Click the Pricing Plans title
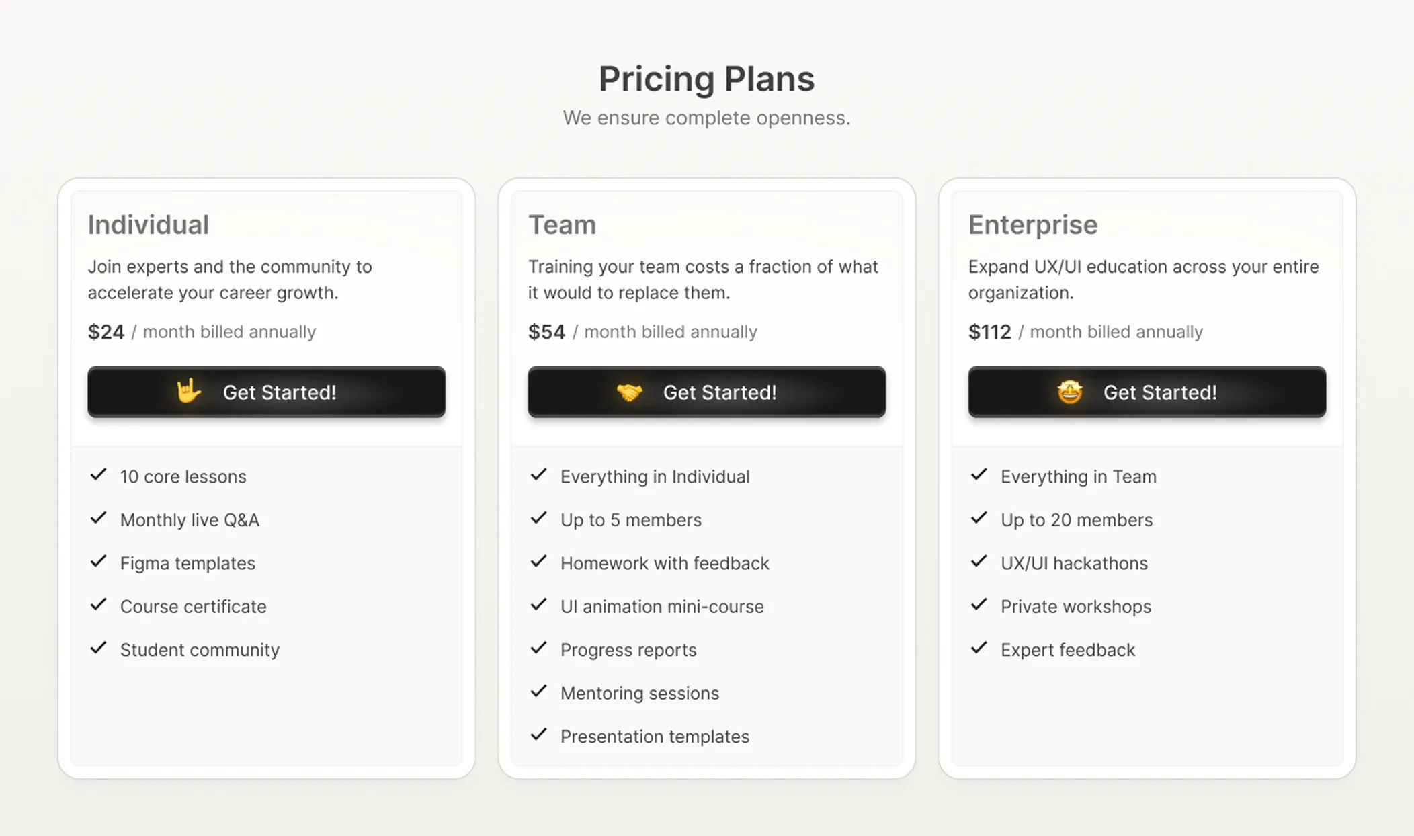This screenshot has width=1414, height=836. point(706,79)
